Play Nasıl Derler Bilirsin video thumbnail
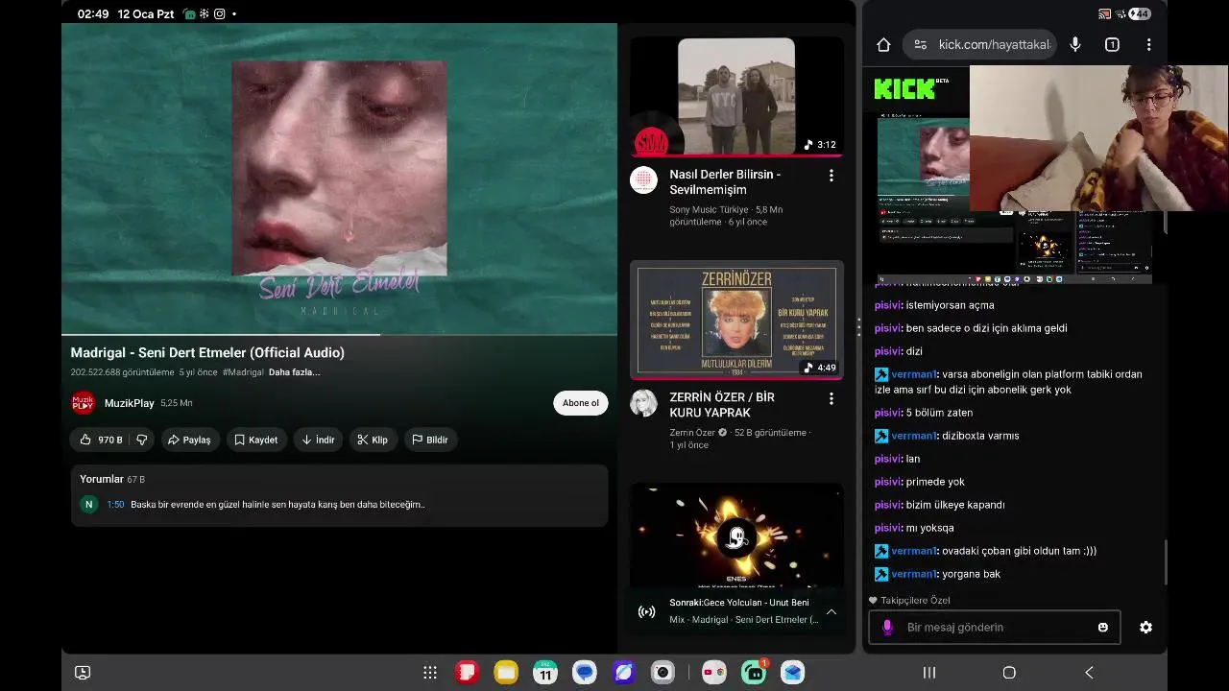1229x691 pixels. pos(736,96)
